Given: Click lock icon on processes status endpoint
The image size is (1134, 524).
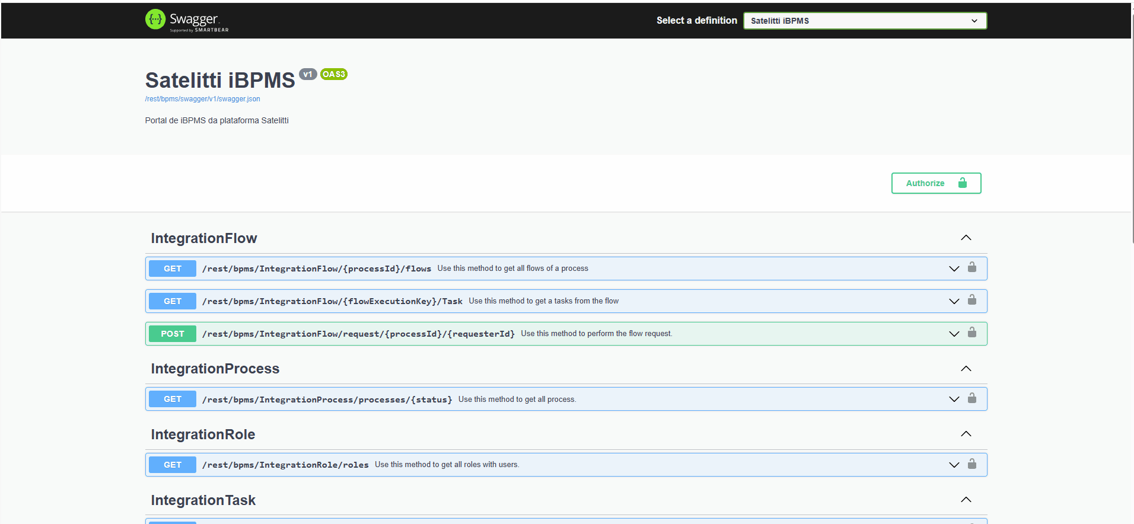Looking at the screenshot, I should [x=972, y=398].
